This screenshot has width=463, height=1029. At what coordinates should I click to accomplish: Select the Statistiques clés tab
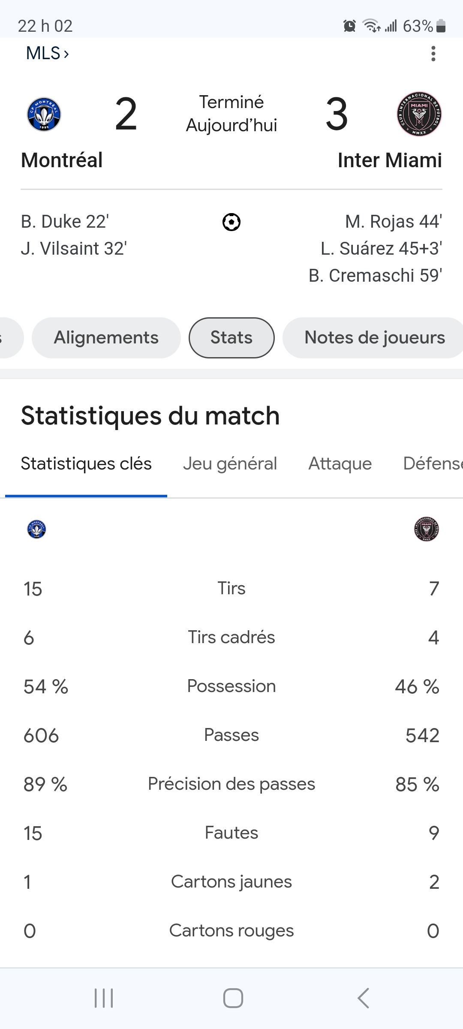tap(86, 464)
